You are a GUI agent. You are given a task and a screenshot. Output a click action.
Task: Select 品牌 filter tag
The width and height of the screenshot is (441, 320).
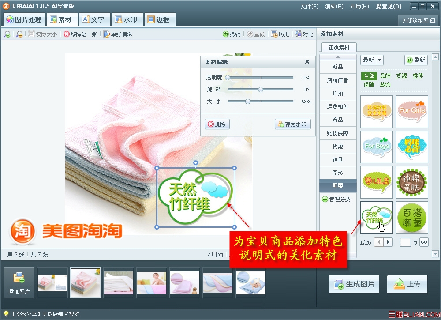pos(385,76)
